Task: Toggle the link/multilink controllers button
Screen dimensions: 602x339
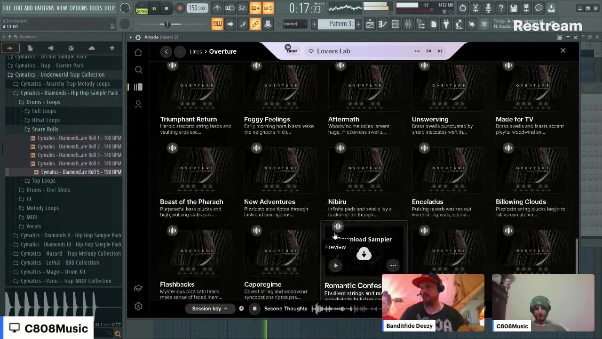Action: point(255,24)
